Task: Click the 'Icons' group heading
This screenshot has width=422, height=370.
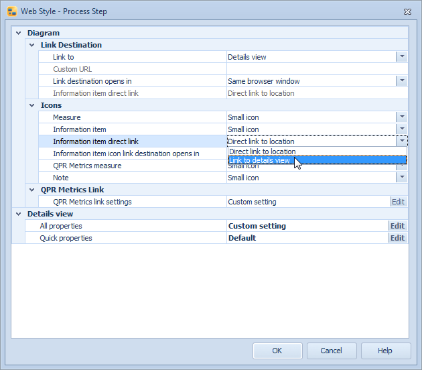Action: click(x=51, y=105)
